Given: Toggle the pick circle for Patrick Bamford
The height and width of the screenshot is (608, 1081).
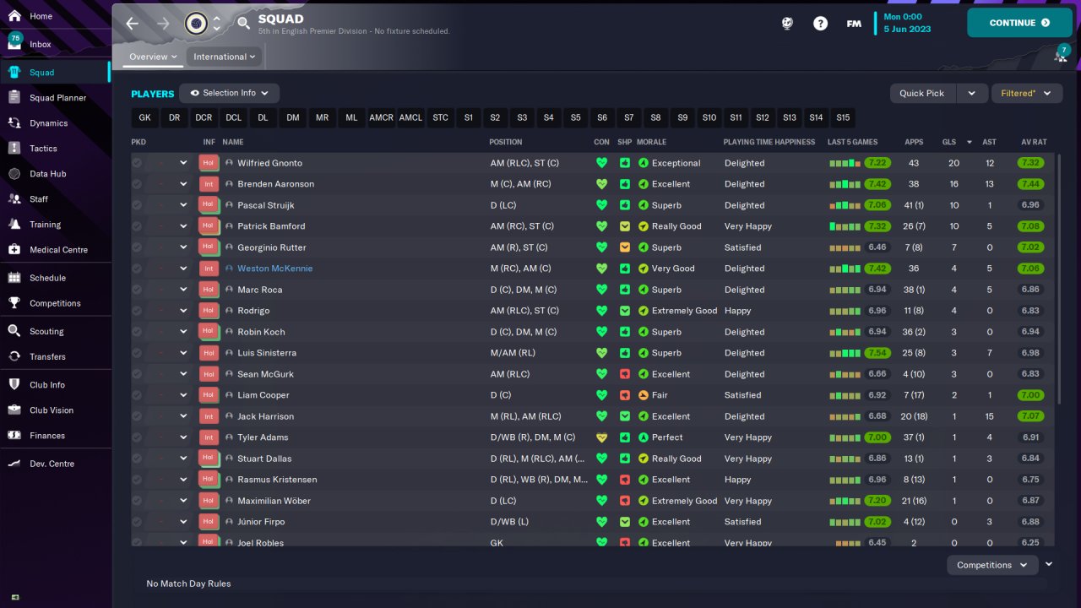Looking at the screenshot, I should [137, 226].
